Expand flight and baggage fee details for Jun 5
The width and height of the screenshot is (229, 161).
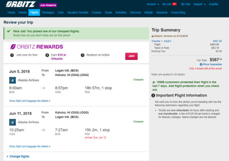pyautogui.click(x=30, y=101)
